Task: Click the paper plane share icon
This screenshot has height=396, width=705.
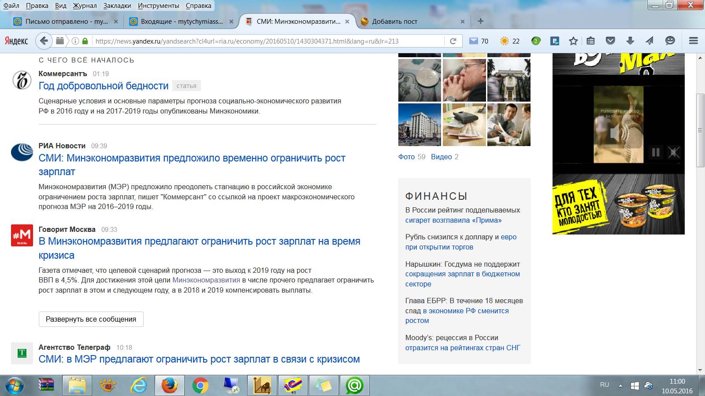Action: [649, 41]
